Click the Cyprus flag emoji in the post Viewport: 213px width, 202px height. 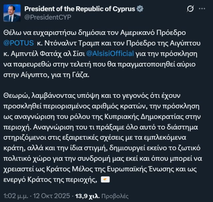[105, 180]
